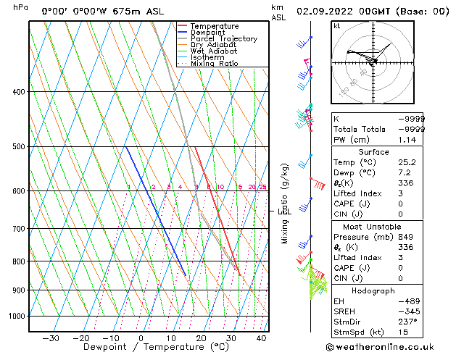Click the date header '02.09.2022 00GMT (Base: 00)'
Screen dimensions: 456x352
[373, 12]
